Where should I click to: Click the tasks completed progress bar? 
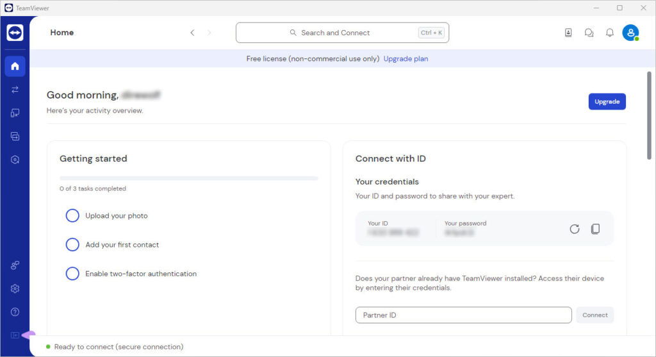(189, 178)
